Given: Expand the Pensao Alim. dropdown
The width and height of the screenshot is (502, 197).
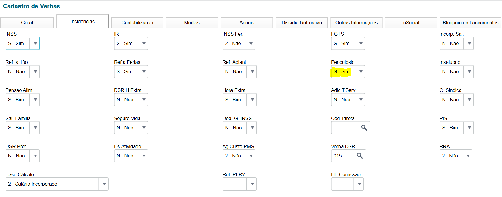Looking at the screenshot, I should pos(35,100).
